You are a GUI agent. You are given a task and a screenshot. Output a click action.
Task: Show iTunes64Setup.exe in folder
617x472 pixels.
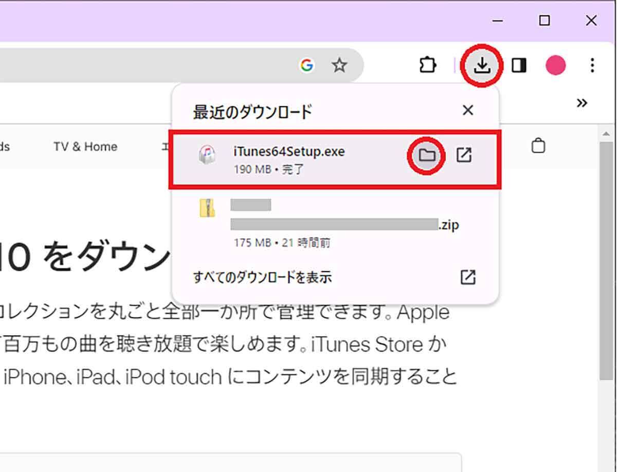coord(427,155)
